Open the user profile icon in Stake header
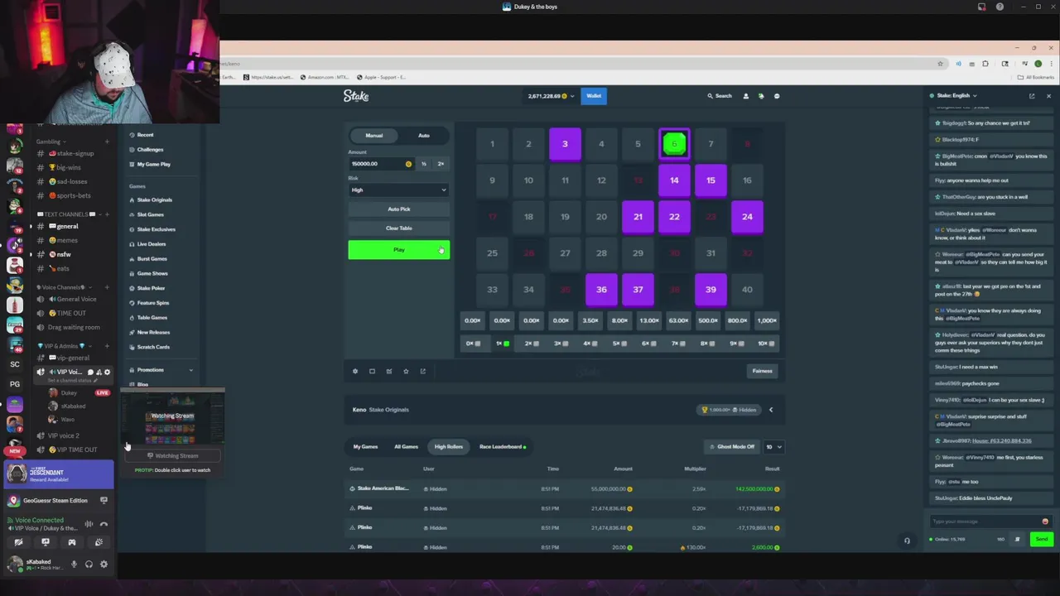The height and width of the screenshot is (596, 1060). pos(745,96)
